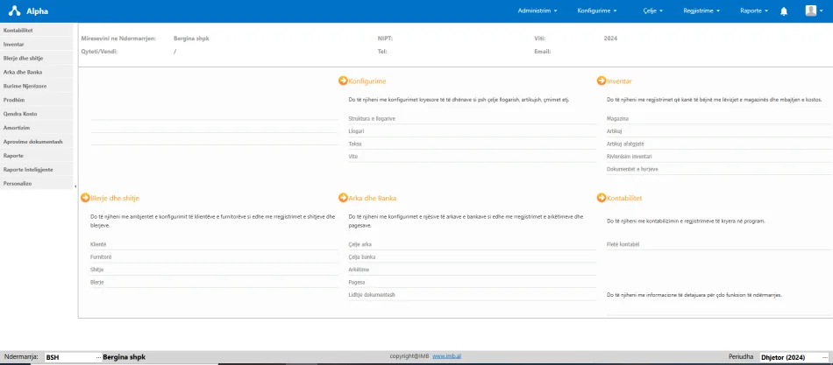Open the Çelje arka link
Viewport: 833px width, 365px height.
coord(360,244)
